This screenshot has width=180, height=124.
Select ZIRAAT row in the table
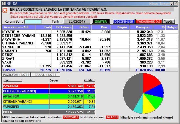90,59
